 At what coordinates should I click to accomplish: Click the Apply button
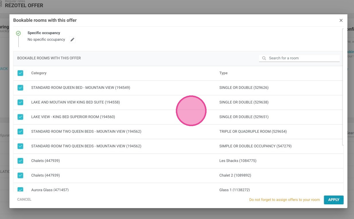point(334,200)
